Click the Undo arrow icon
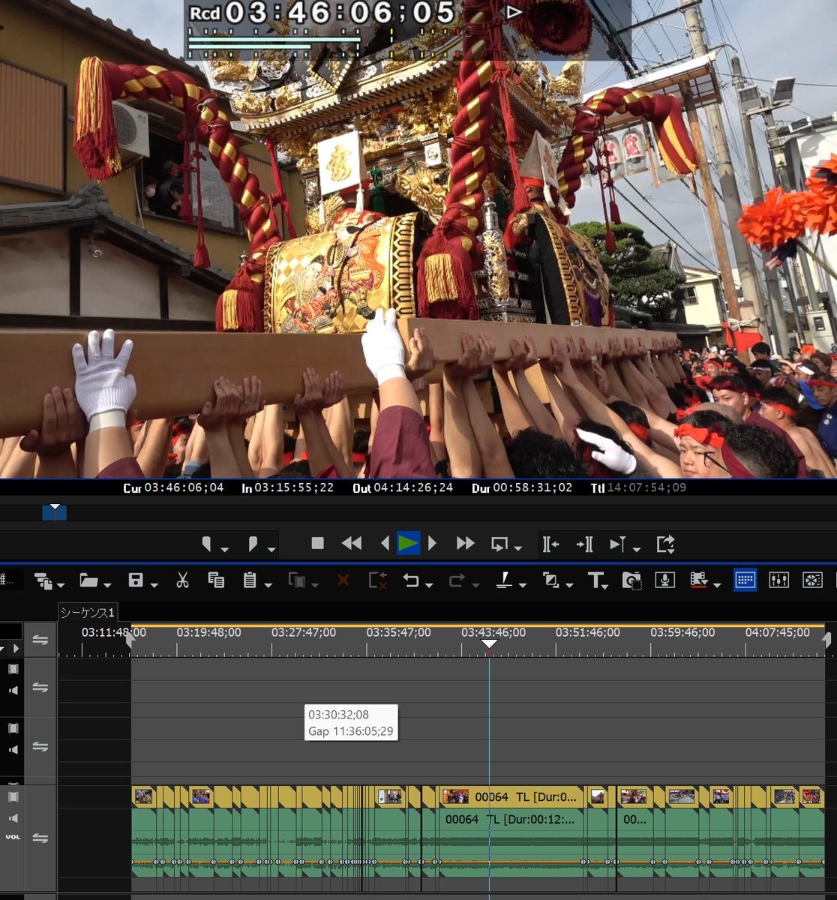This screenshot has width=837, height=900. tap(410, 580)
